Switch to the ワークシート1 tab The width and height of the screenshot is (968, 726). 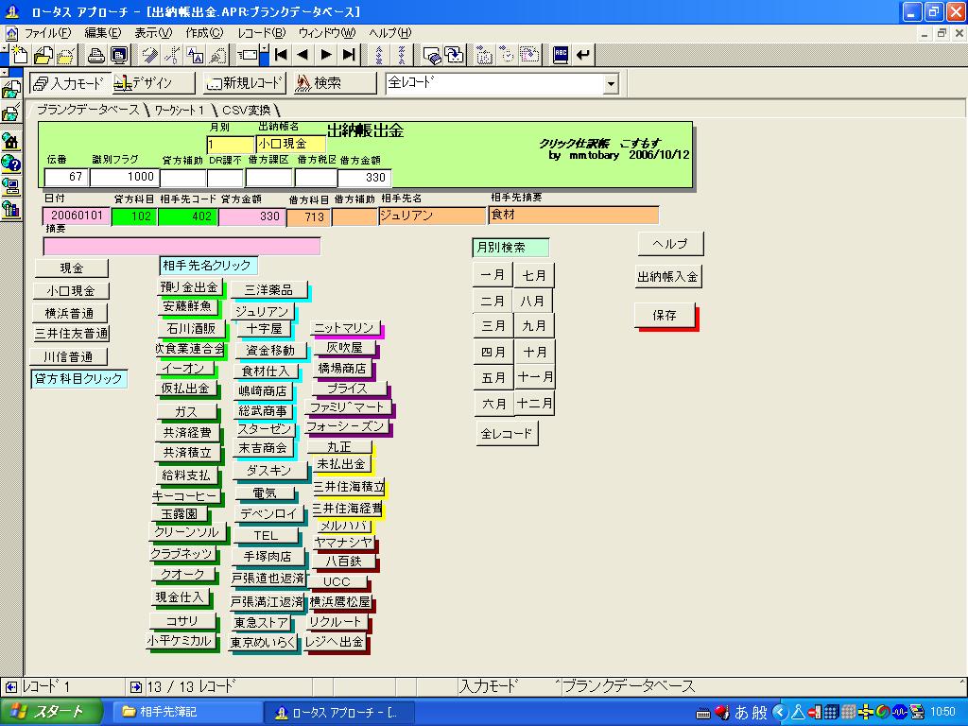click(179, 110)
